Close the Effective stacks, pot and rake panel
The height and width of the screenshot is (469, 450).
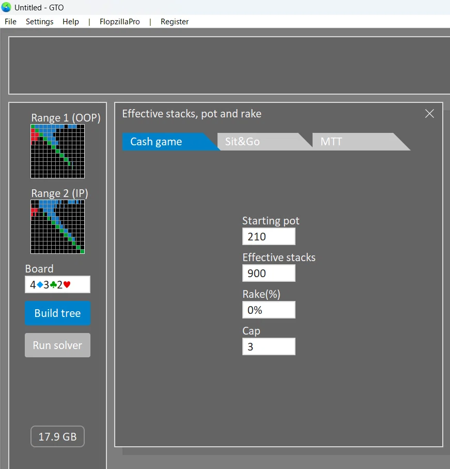[x=429, y=114]
